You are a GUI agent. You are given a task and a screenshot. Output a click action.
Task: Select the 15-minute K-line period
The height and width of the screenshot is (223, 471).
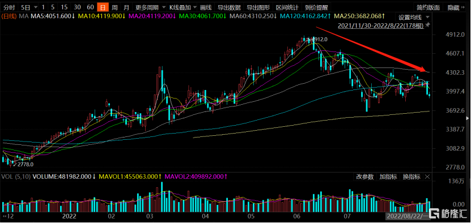[x=64, y=7]
